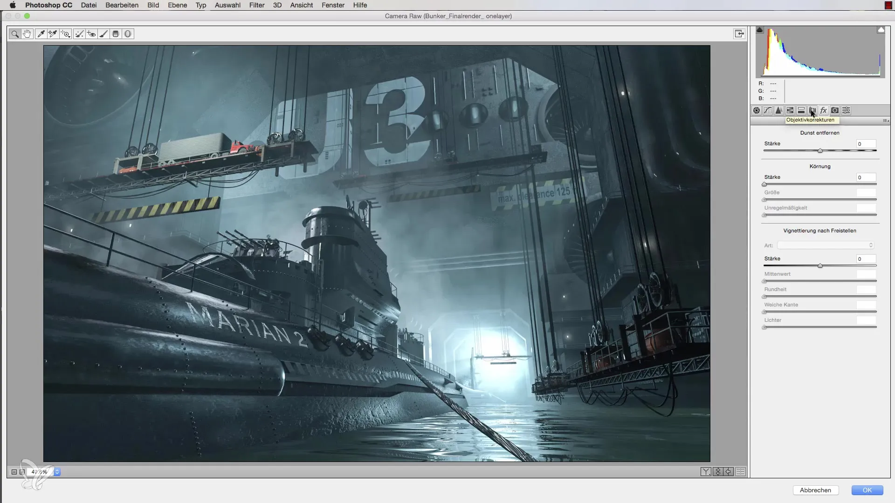895x503 pixels.
Task: Open the Presets sliders tab
Action: [x=846, y=110]
